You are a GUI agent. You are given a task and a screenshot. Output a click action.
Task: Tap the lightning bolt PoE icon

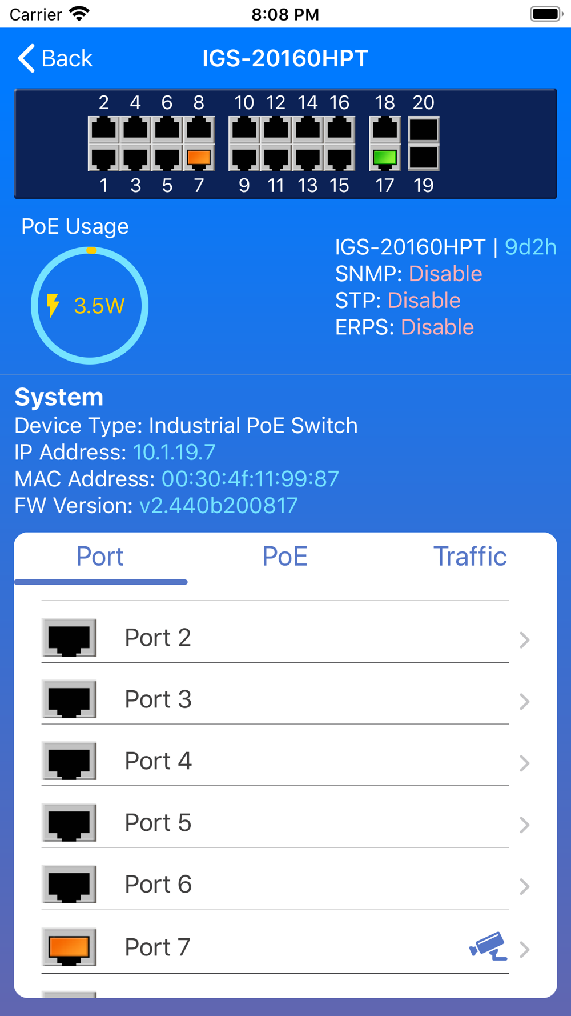click(x=53, y=305)
